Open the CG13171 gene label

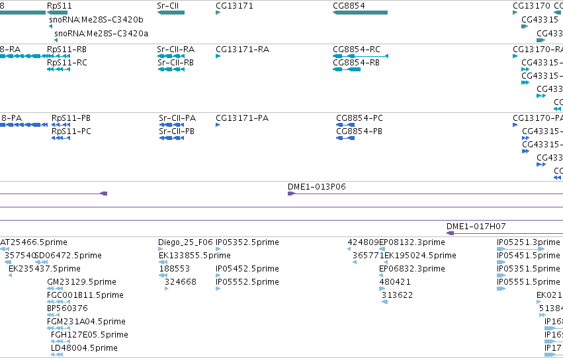pyautogui.click(x=234, y=6)
